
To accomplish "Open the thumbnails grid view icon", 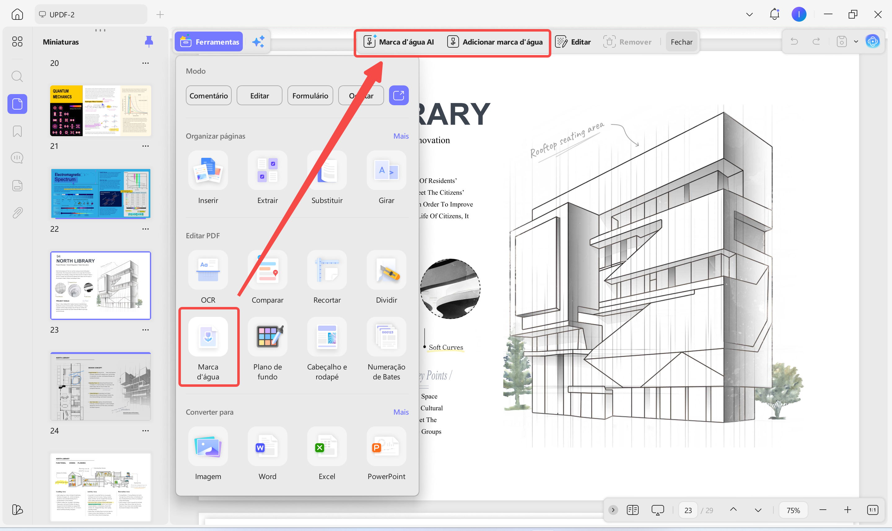I will click(x=17, y=41).
